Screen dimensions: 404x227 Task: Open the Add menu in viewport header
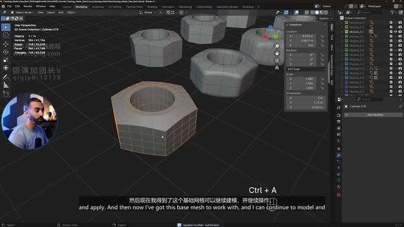[61, 13]
